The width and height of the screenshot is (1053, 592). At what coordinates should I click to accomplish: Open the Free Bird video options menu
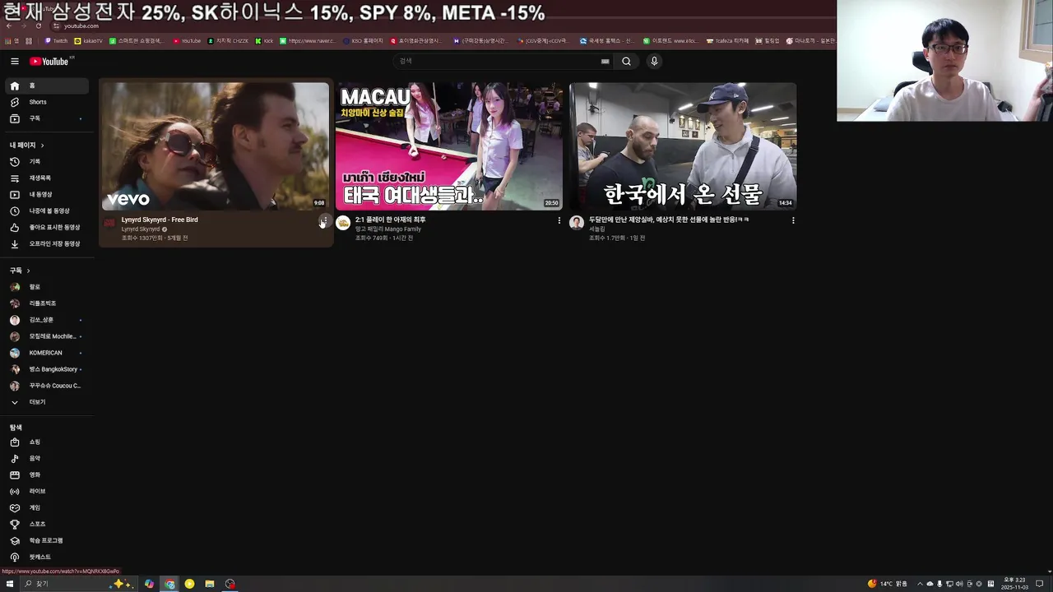pos(325,220)
